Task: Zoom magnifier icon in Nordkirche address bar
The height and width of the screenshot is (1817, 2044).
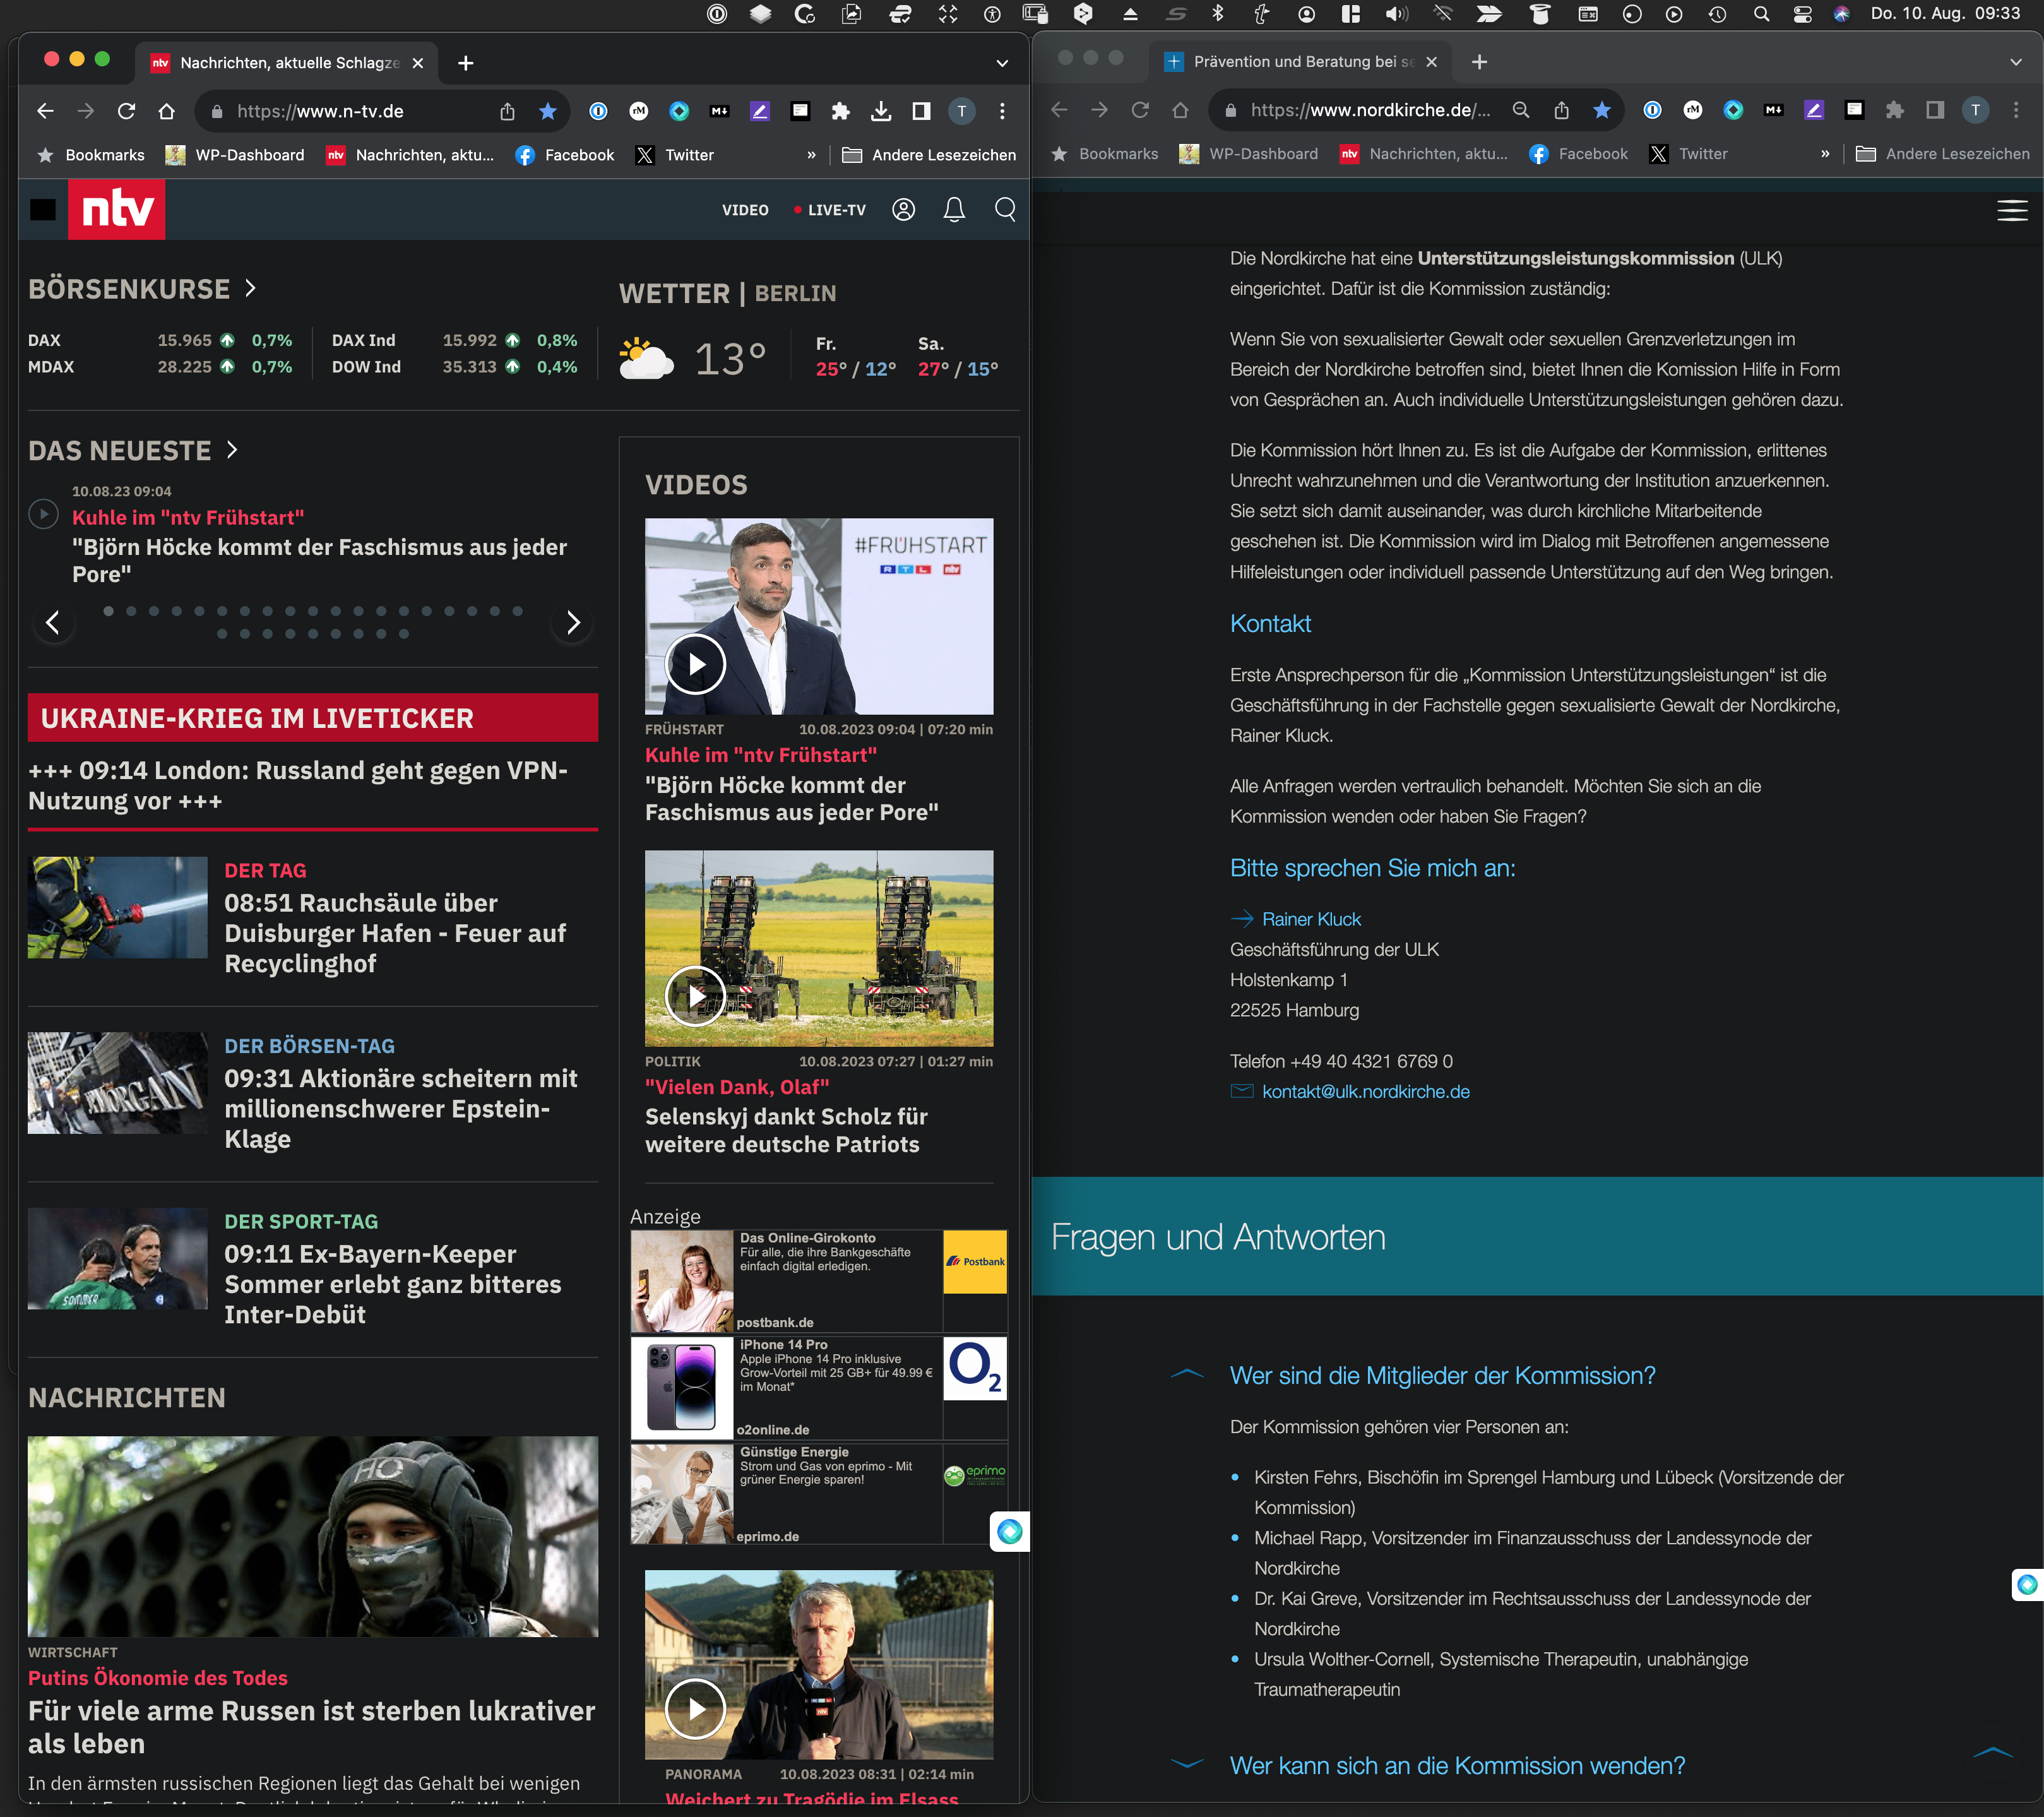Action: coord(1520,110)
